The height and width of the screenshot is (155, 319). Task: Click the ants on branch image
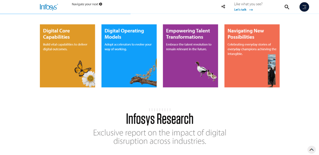coord(143,73)
